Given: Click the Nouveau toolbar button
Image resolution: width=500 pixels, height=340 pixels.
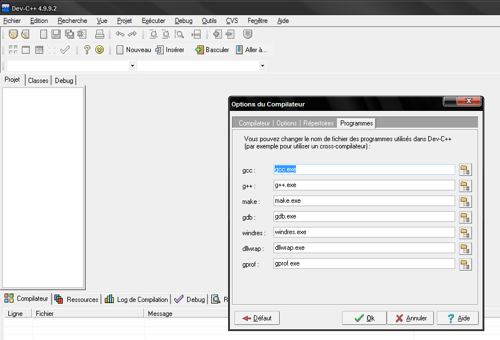Looking at the screenshot, I should click(133, 50).
